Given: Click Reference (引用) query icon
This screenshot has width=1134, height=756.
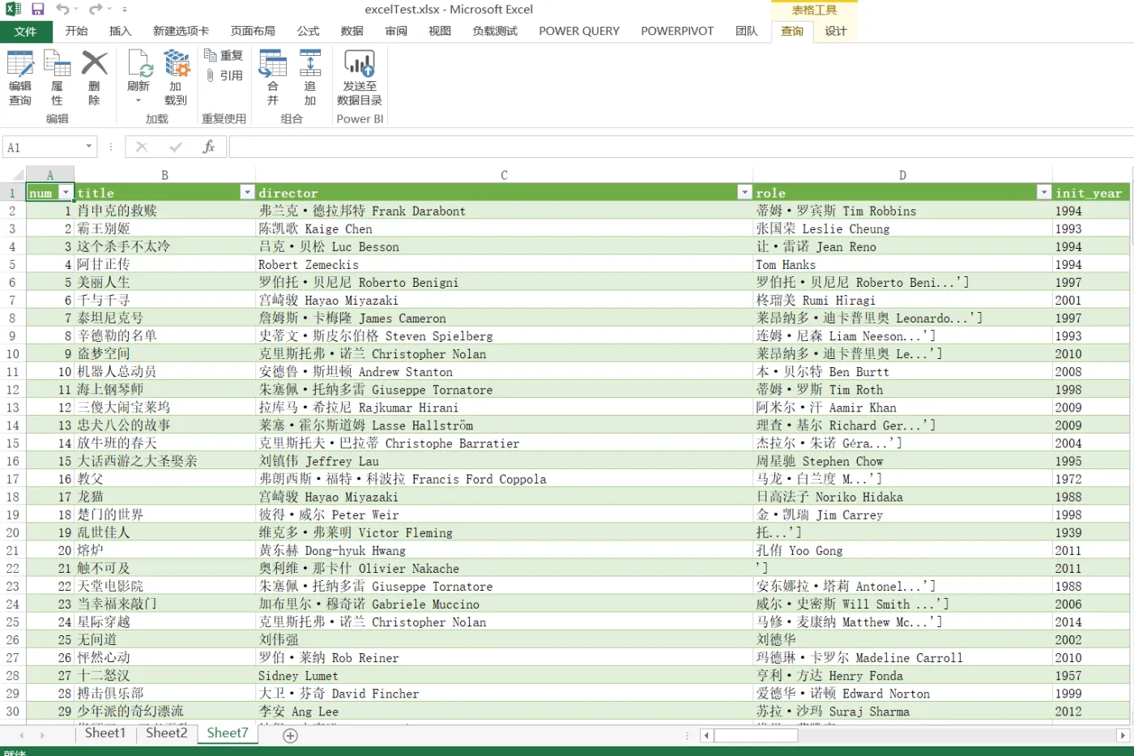Looking at the screenshot, I should pyautogui.click(x=224, y=75).
